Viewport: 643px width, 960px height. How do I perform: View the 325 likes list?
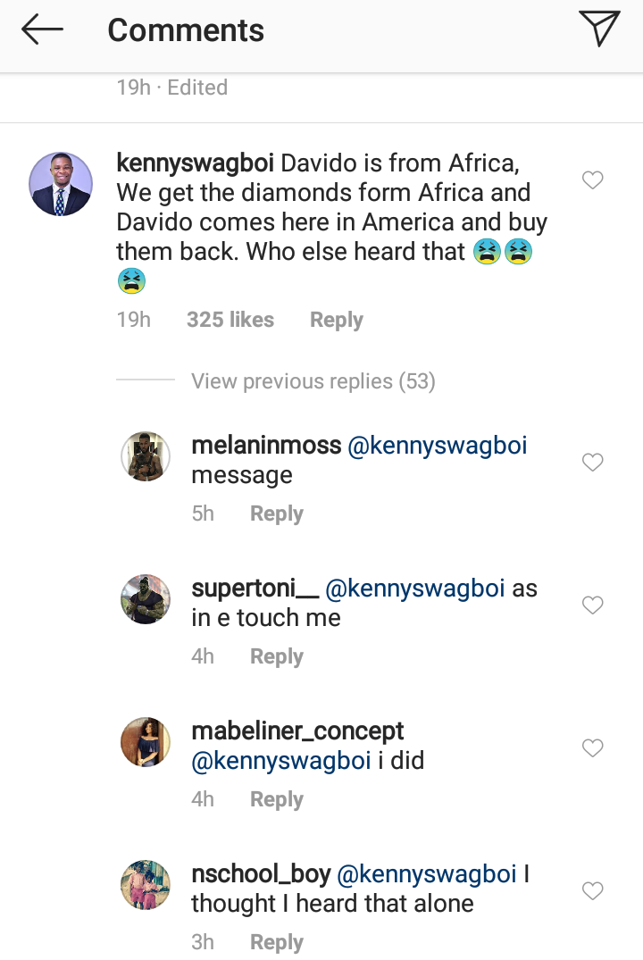click(230, 320)
